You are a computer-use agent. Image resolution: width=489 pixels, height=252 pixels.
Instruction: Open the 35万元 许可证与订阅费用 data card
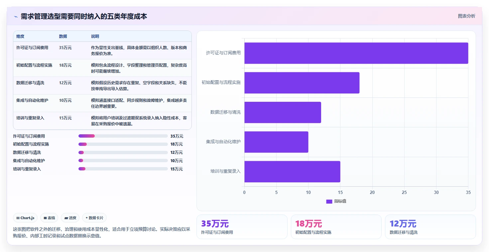pos(242,227)
